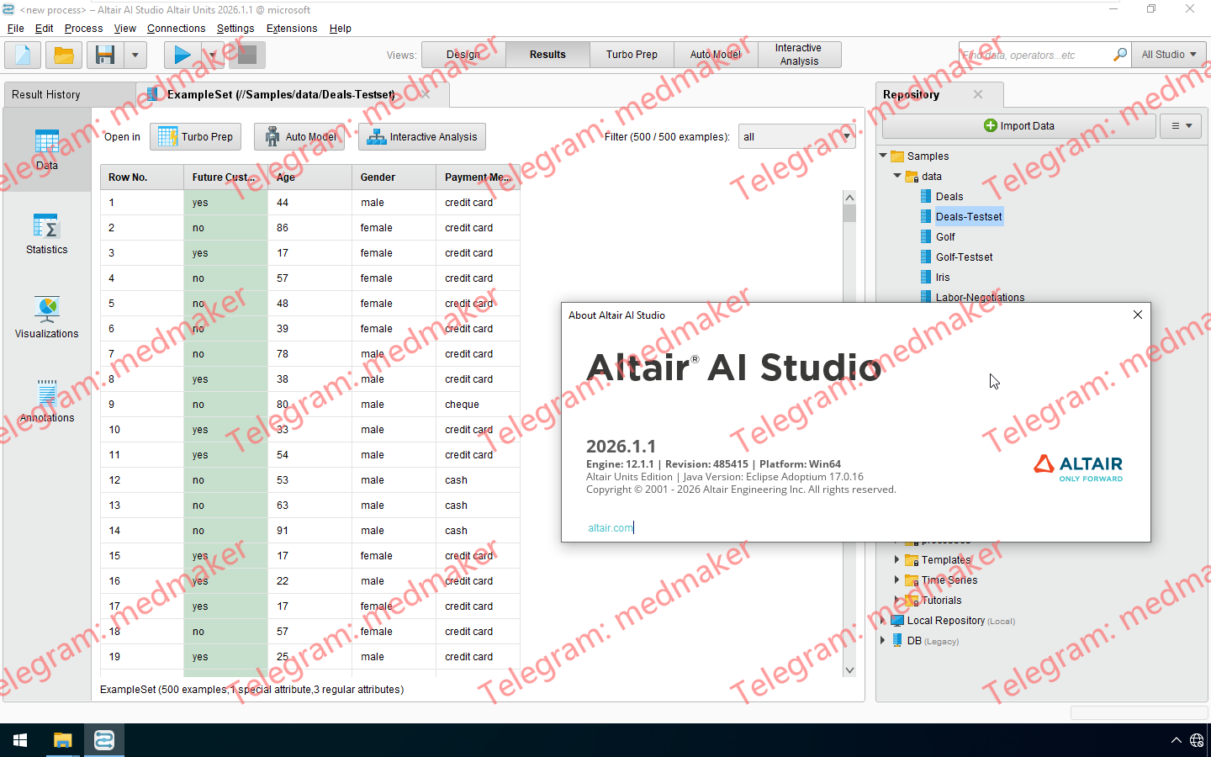Screen dimensions: 1211x757
Task: Show the Data view in the sidebar
Action: pos(47,150)
